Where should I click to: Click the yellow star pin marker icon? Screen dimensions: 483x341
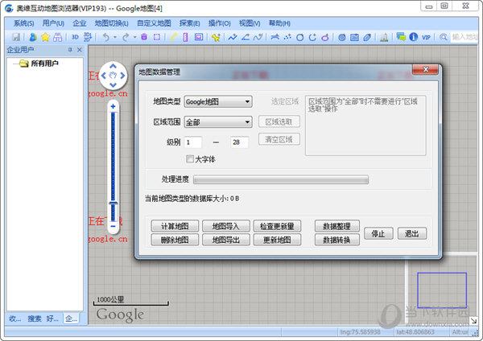[216, 37]
